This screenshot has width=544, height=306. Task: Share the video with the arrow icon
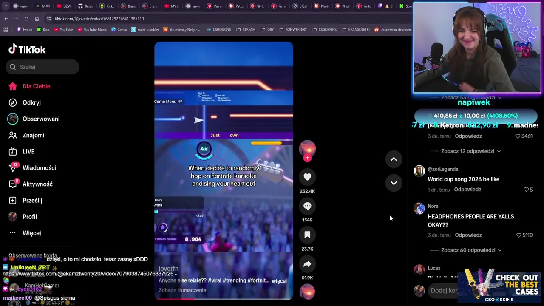pyautogui.click(x=307, y=264)
